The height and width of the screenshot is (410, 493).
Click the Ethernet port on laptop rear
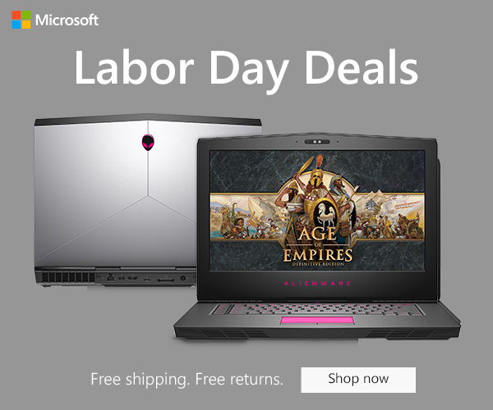tap(110, 277)
